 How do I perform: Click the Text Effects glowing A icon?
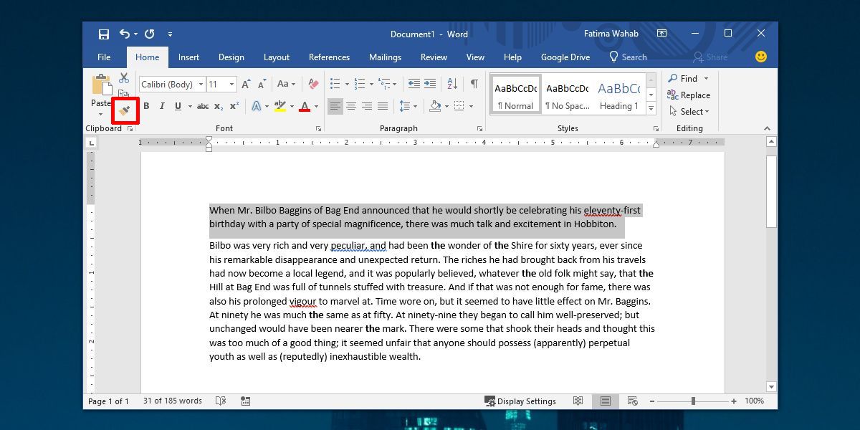pyautogui.click(x=256, y=106)
